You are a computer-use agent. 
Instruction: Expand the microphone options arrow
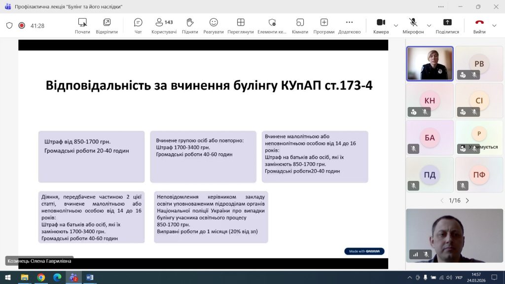(429, 26)
